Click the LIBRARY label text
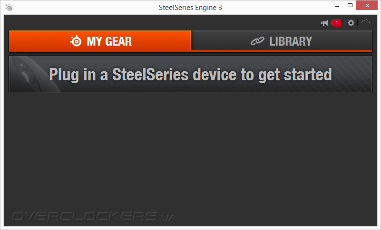 290,41
